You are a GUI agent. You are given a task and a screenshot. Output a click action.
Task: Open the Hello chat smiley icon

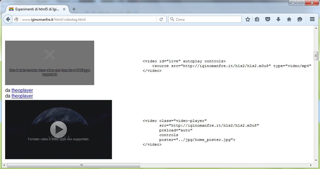tap(299, 19)
